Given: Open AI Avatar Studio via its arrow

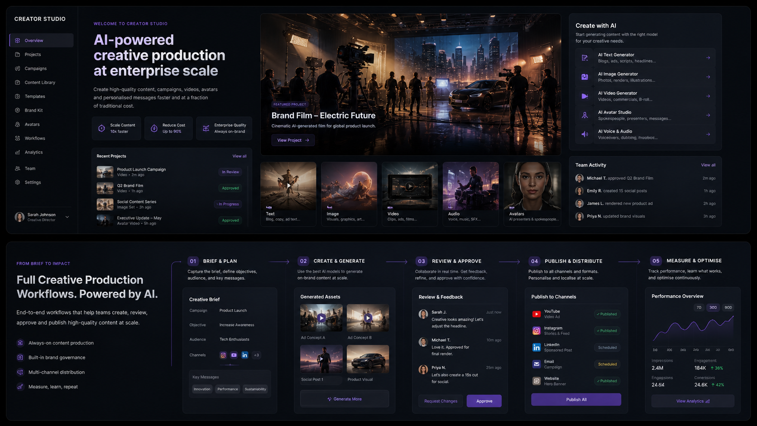Looking at the screenshot, I should tap(708, 115).
